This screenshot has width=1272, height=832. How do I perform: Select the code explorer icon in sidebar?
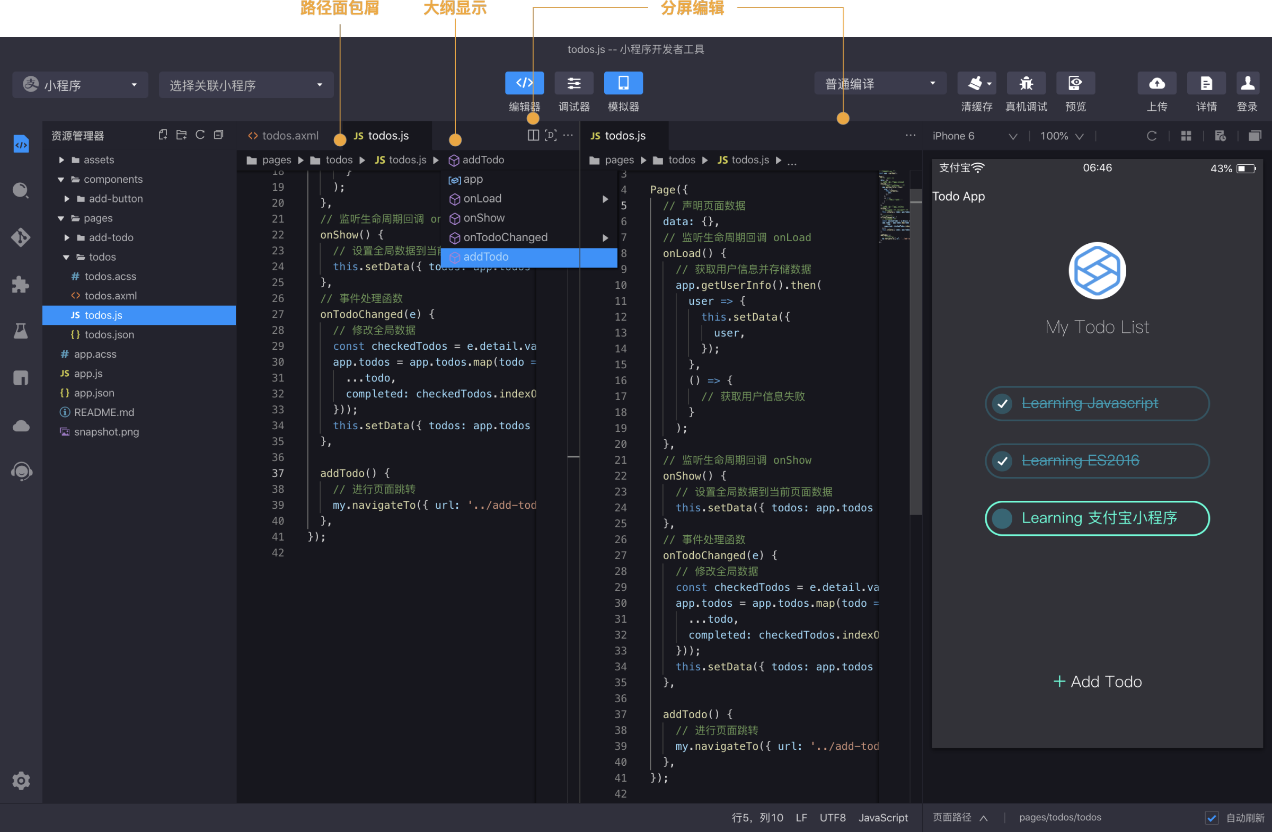[21, 144]
